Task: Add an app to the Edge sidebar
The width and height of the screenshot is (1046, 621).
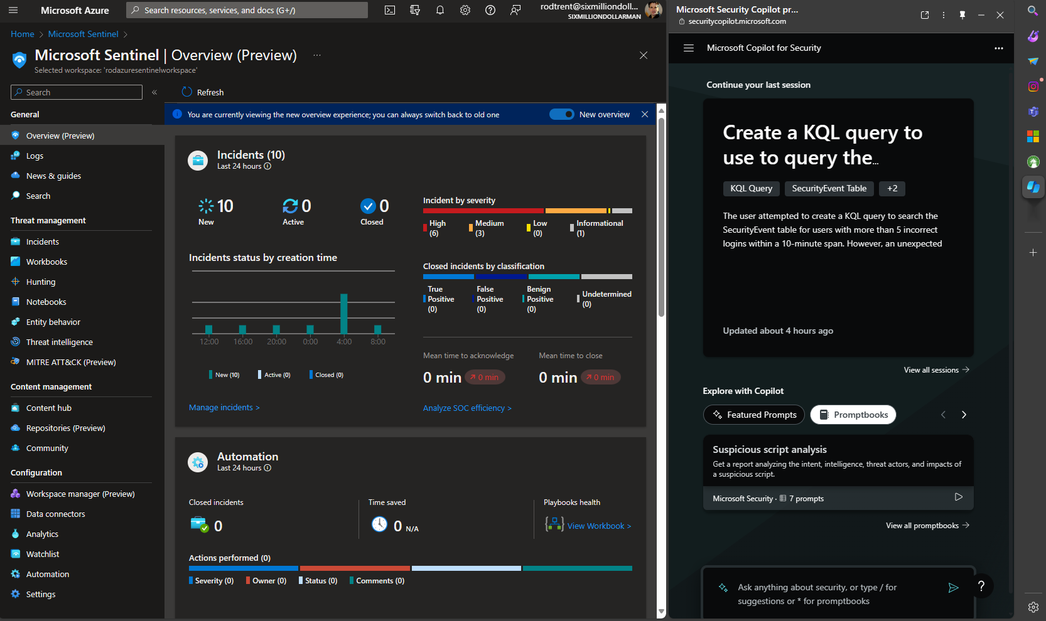Action: 1033,252
